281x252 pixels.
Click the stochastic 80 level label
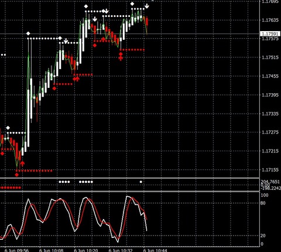coord(263,203)
